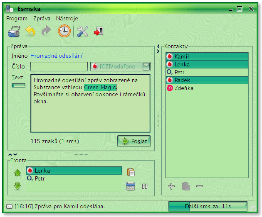Image resolution: width=262 pixels, height=217 pixels.
Task: Click the Esmska phone icon in title bar
Action: [9, 9]
